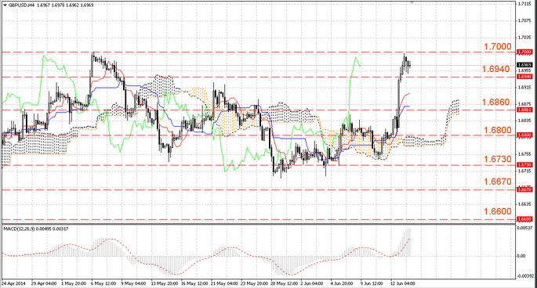Screen dimensions: 537x288
Task: Click the 21 May 04:00 time label
Action: [224, 283]
